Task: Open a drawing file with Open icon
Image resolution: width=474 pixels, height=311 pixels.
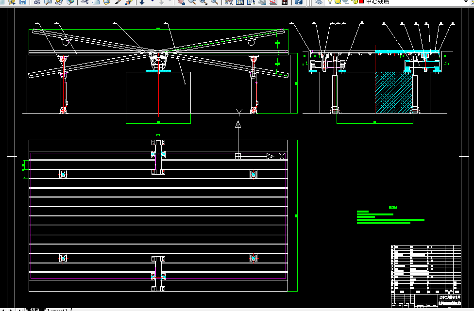Action: [x=12, y=2]
